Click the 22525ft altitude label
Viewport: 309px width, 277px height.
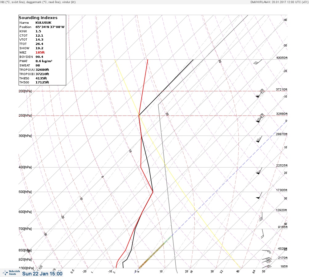pos(282,165)
